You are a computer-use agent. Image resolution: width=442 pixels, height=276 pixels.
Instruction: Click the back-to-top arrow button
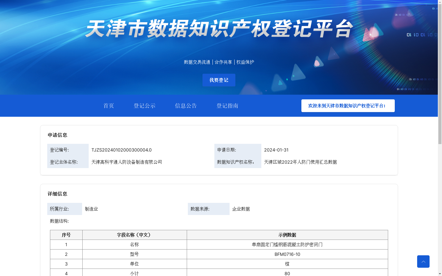tap(423, 261)
